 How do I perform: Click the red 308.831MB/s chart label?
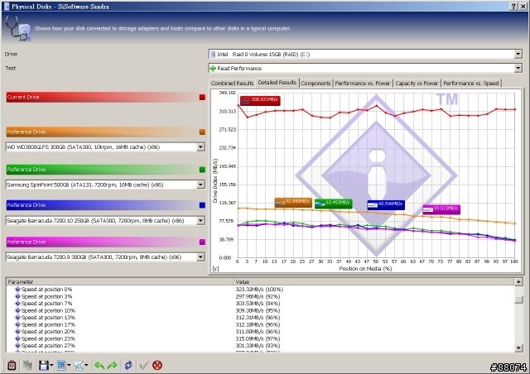pyautogui.click(x=260, y=100)
